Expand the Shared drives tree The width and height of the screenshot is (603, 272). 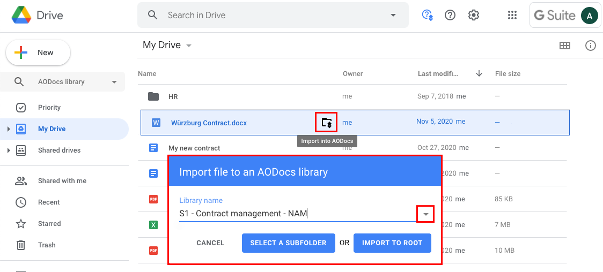coord(9,150)
